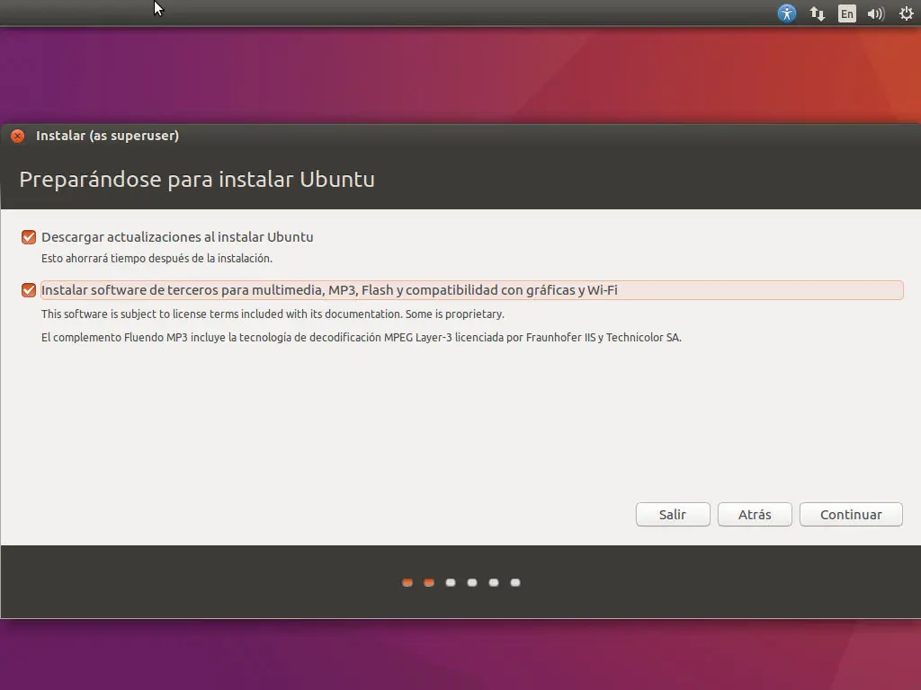921x690 pixels.
Task: Click the 'El complemento Fluendo MP3' line
Action: (x=362, y=338)
